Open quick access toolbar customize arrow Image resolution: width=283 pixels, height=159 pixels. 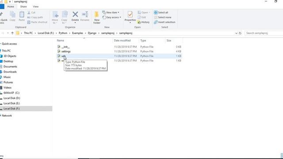click(10, 2)
